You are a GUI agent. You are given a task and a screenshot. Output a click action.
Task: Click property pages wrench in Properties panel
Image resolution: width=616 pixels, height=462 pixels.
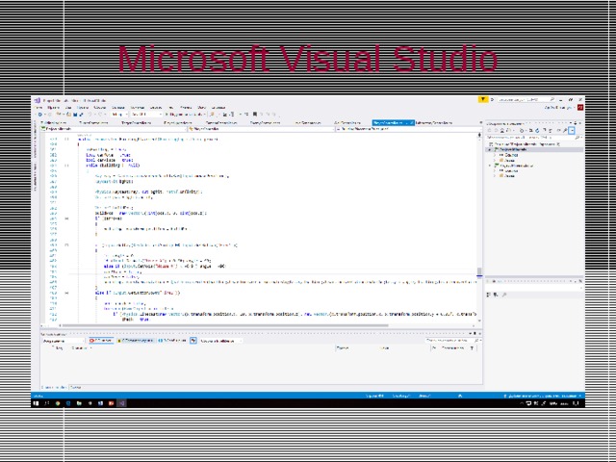point(504,295)
